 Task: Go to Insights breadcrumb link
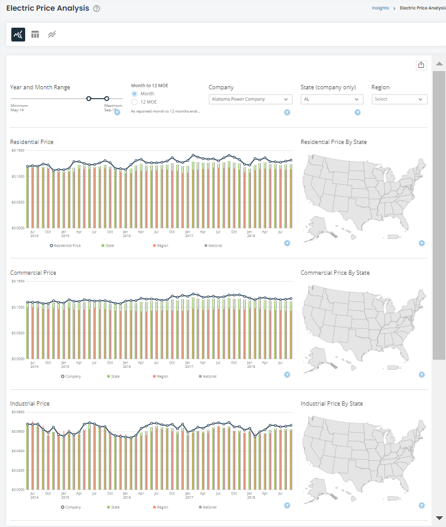tap(380, 8)
